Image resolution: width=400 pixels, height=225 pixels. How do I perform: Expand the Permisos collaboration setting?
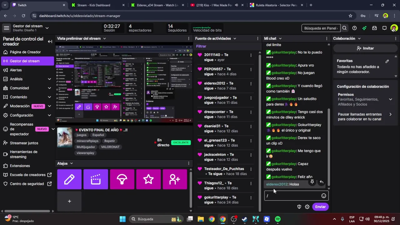click(390, 99)
